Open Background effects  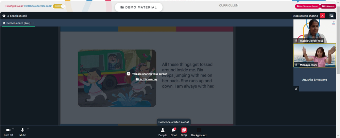[199, 132]
